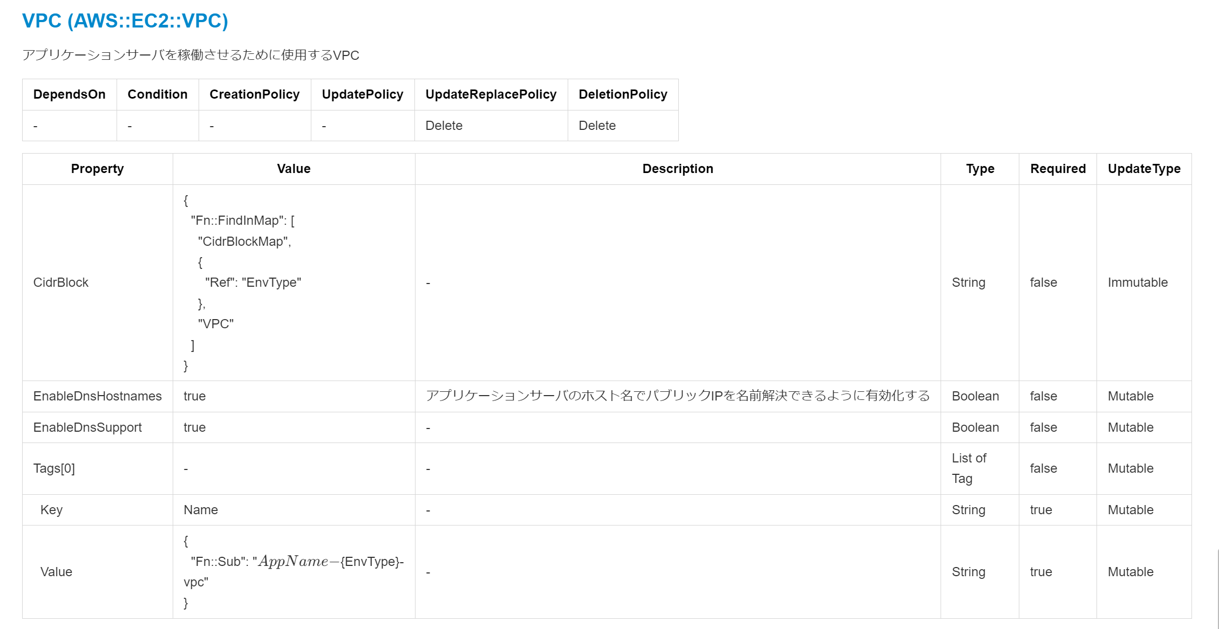Click the EnableDnsHostnames property cell
Image resolution: width=1219 pixels, height=629 pixels.
[x=98, y=396]
